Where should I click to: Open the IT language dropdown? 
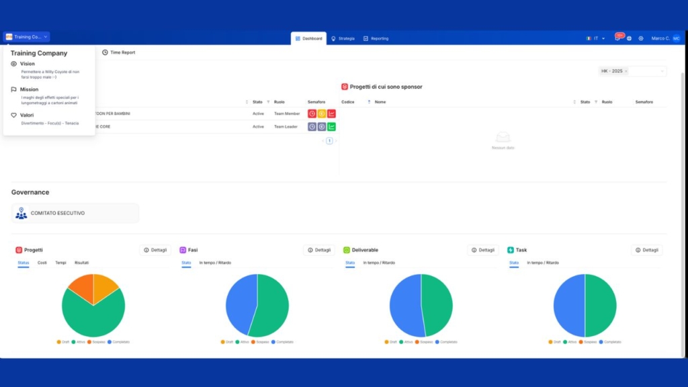click(596, 38)
